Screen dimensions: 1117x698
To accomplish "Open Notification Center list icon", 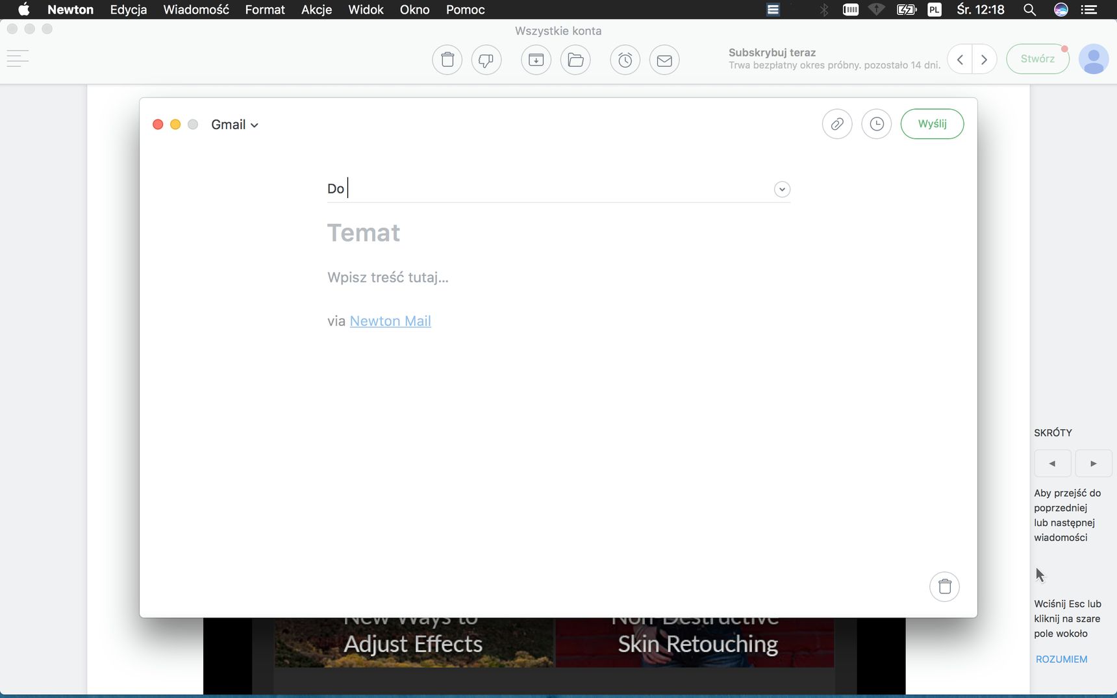I will coord(1089,9).
